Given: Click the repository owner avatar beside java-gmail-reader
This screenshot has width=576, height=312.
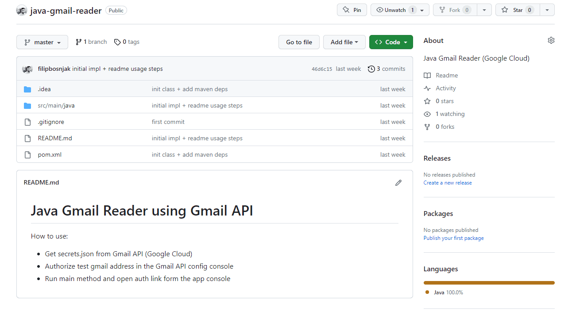Looking at the screenshot, I should [x=22, y=11].
